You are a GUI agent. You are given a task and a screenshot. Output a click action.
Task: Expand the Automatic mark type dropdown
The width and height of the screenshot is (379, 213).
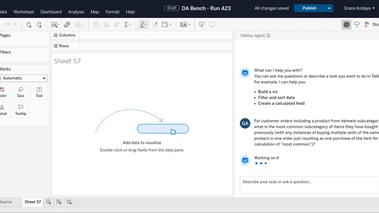pos(24,78)
